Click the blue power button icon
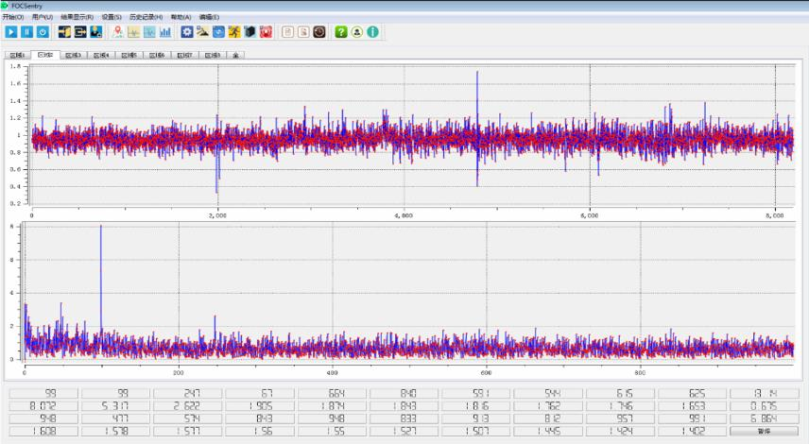The height and width of the screenshot is (444, 809). point(43,32)
